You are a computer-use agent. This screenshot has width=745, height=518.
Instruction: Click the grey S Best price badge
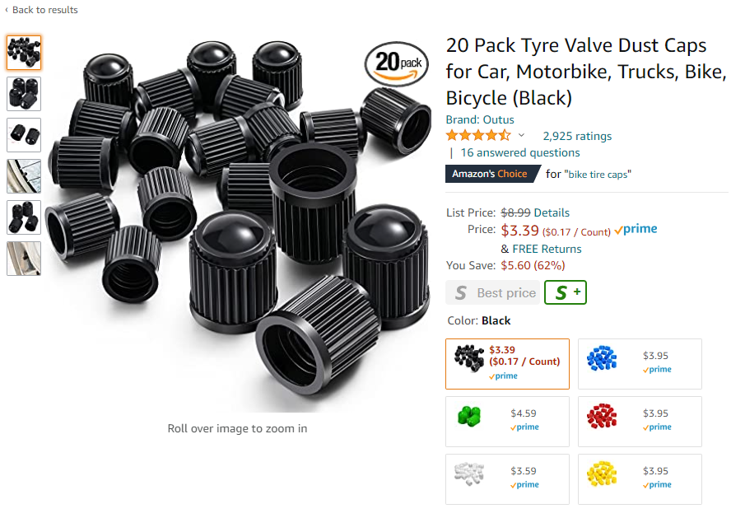[493, 292]
